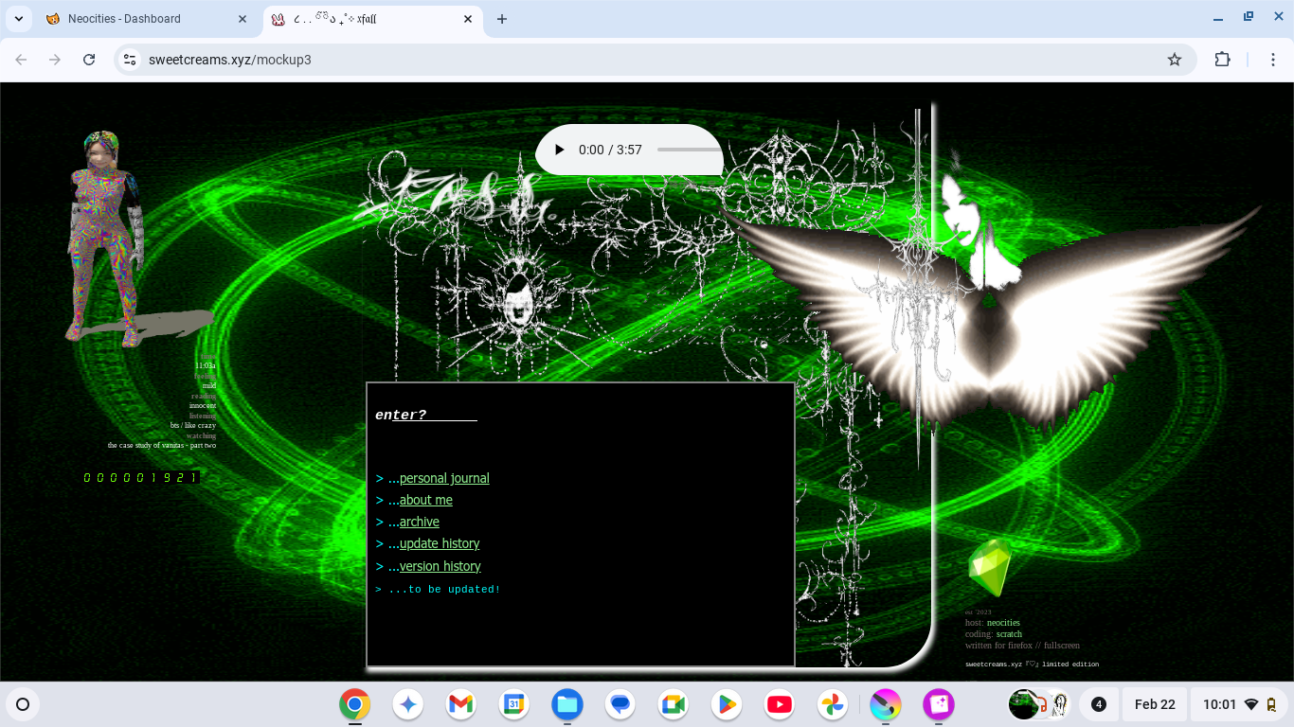Open the about me link
The image size is (1294, 727).
[x=425, y=500]
